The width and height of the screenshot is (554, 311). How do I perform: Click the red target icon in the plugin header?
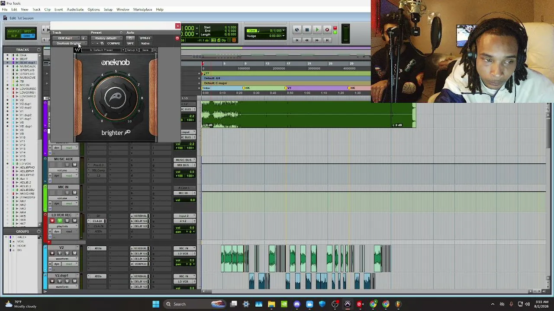click(177, 38)
